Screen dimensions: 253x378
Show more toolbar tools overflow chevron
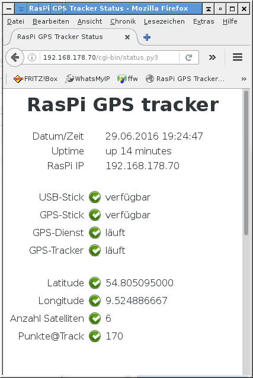(x=212, y=57)
